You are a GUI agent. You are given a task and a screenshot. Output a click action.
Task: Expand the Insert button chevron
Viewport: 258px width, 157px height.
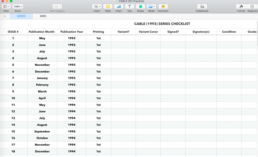pos(100,7)
